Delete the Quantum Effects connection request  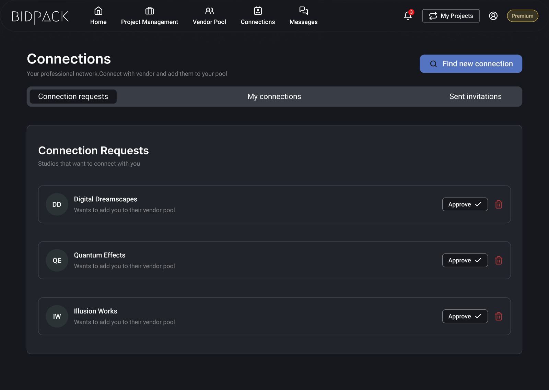click(499, 260)
